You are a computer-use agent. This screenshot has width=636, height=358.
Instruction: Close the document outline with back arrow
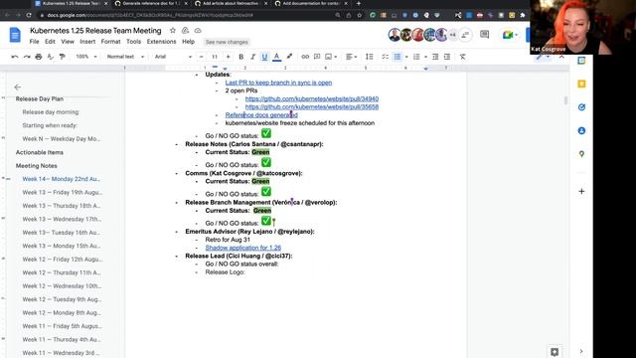(x=18, y=88)
